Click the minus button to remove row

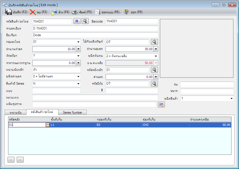pyautogui.click(x=20, y=160)
